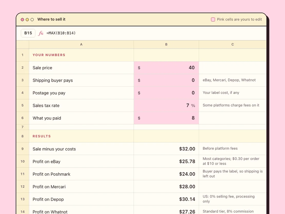Click the =MAX(B10:B14) formula text

click(61, 33)
